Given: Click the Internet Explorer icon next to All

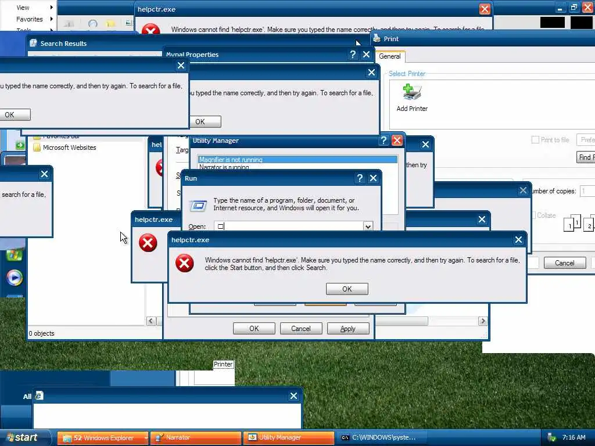Looking at the screenshot, I should (x=39, y=395).
